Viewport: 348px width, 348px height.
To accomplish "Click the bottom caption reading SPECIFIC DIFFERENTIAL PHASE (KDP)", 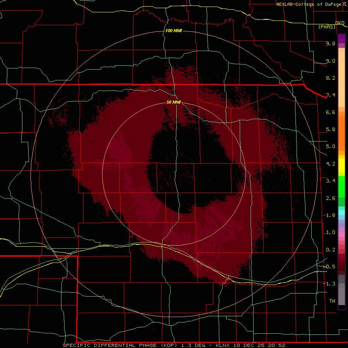I will [x=120, y=345].
